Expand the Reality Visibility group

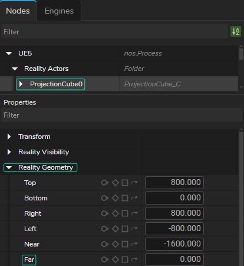coord(9,152)
